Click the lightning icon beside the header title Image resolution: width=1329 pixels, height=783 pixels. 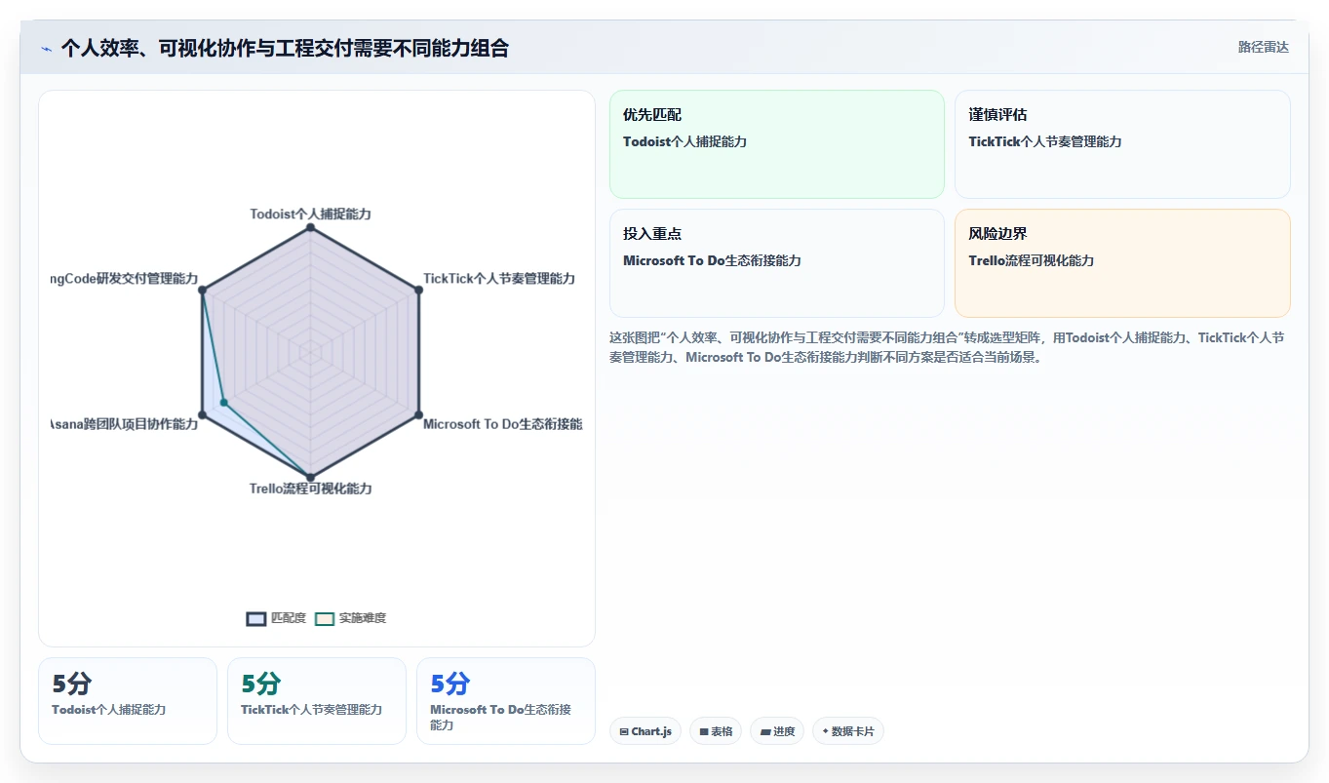click(46, 49)
